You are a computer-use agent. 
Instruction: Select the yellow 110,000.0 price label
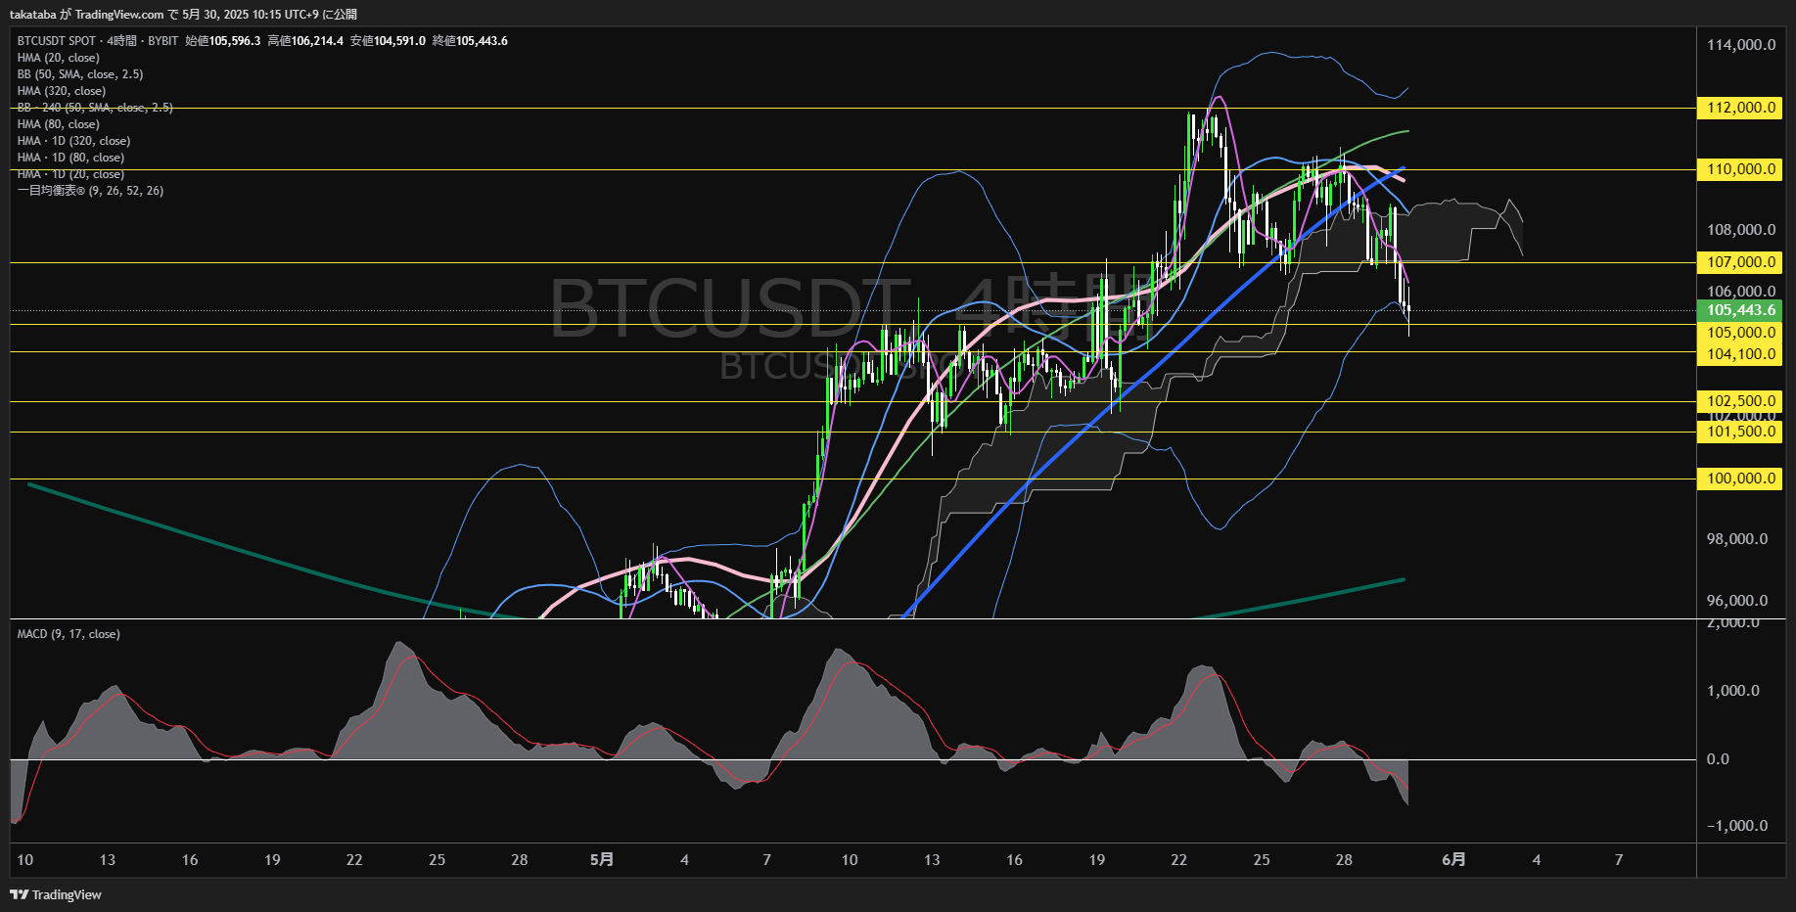(x=1739, y=169)
